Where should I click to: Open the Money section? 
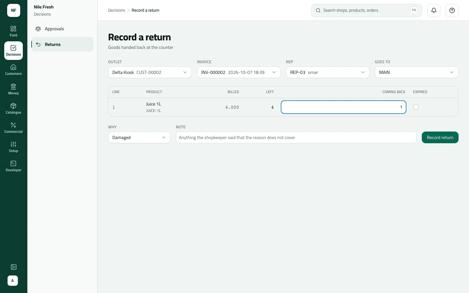pos(13,89)
